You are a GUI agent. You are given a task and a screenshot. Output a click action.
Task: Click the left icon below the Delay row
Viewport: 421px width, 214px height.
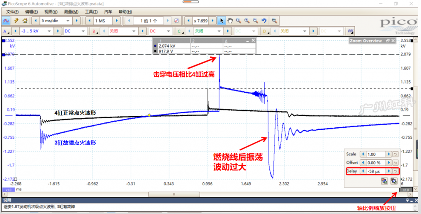[384, 181]
